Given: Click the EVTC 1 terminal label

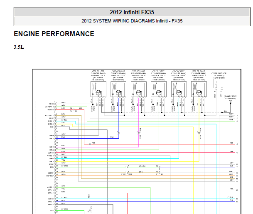Looking at the screenshot, I should coord(51,121).
